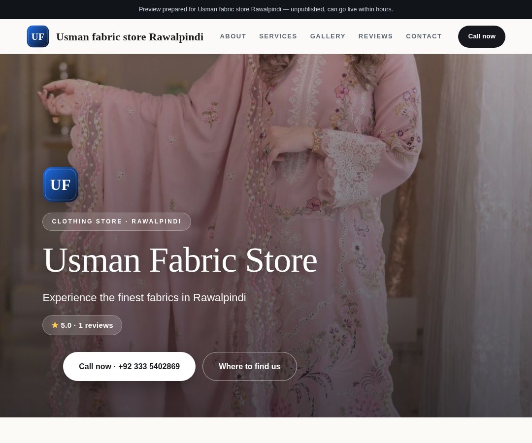Open the About menu item
The height and width of the screenshot is (443, 532).
point(233,36)
